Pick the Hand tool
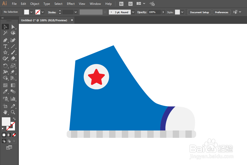This screenshot has height=165, width=247. (5, 112)
